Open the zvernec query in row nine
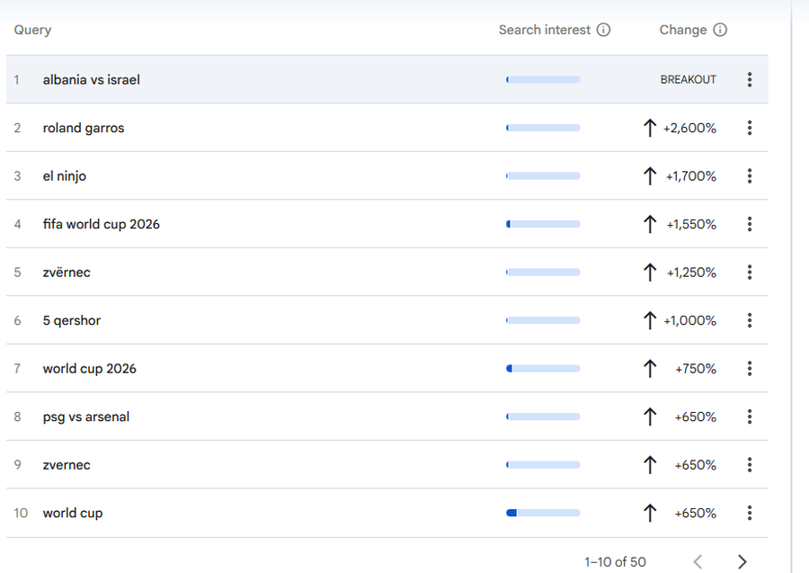The width and height of the screenshot is (809, 573). click(67, 464)
